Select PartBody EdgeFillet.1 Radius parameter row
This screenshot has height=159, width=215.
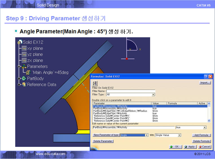(122, 111)
